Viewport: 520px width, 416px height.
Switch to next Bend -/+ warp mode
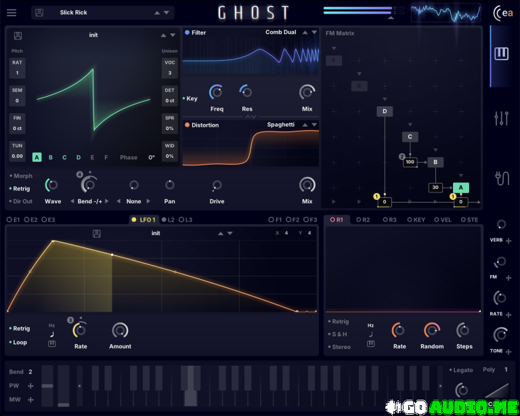[x=107, y=201]
